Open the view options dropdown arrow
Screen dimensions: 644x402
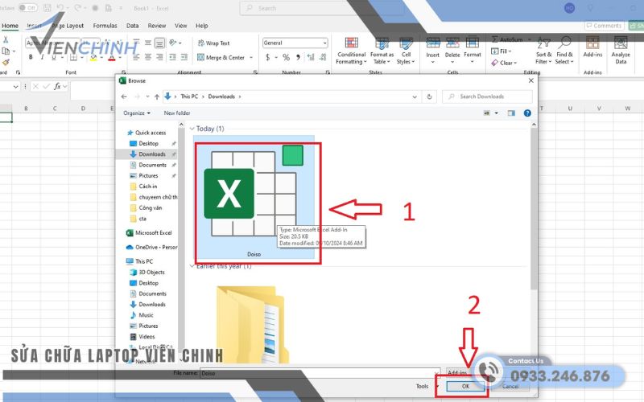496,113
